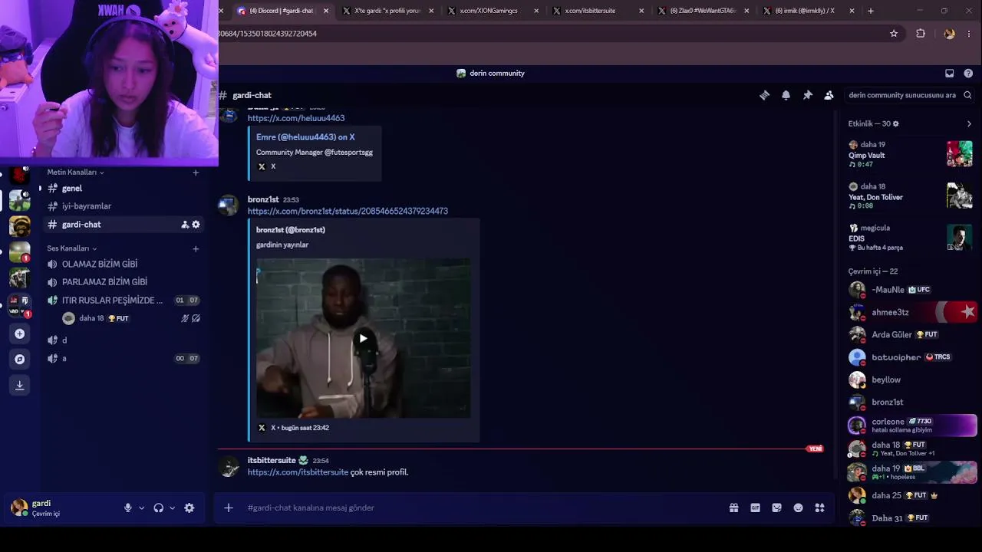Click the invite people icon on gardi-chat
The width and height of the screenshot is (982, 552).
point(185,225)
